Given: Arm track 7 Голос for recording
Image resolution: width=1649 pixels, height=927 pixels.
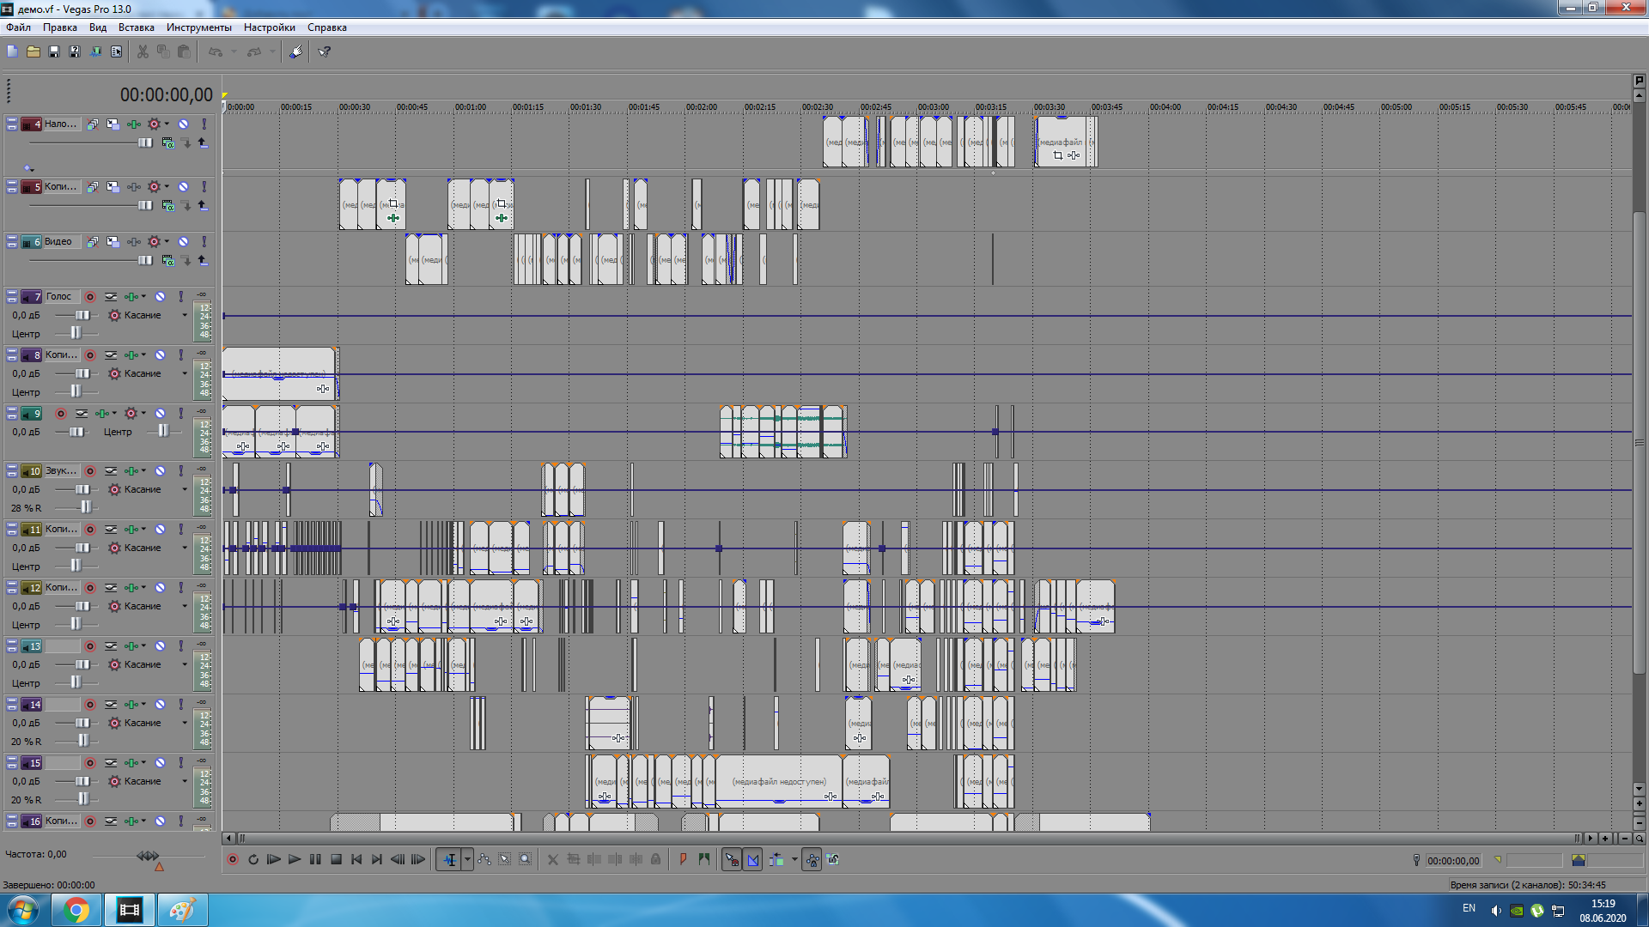Looking at the screenshot, I should tap(90, 297).
